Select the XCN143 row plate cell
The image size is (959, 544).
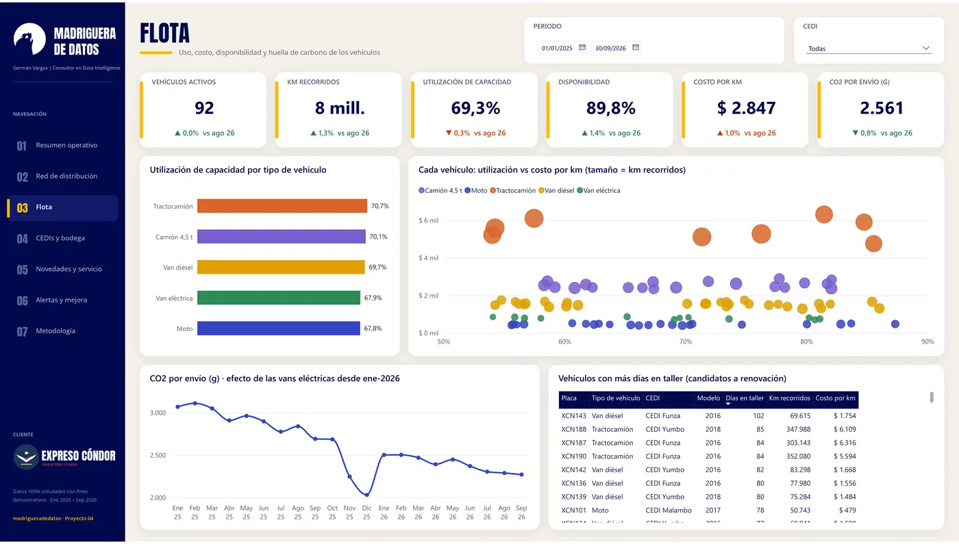[x=573, y=416]
